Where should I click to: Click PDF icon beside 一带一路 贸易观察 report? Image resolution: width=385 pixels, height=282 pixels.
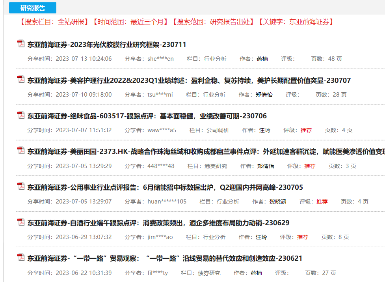click(x=21, y=258)
